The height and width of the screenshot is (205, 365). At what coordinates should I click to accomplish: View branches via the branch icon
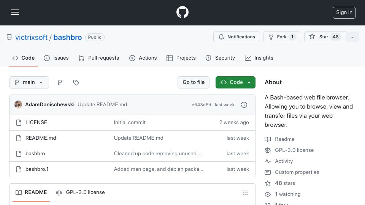(x=60, y=82)
